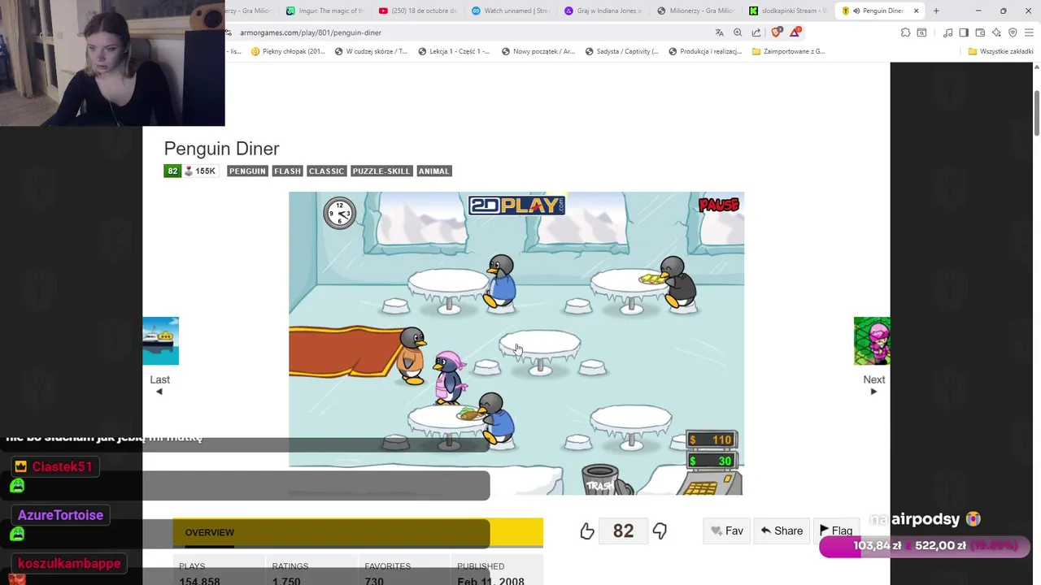Click the $ 110 goal display in game
The image size is (1041, 585).
point(712,440)
